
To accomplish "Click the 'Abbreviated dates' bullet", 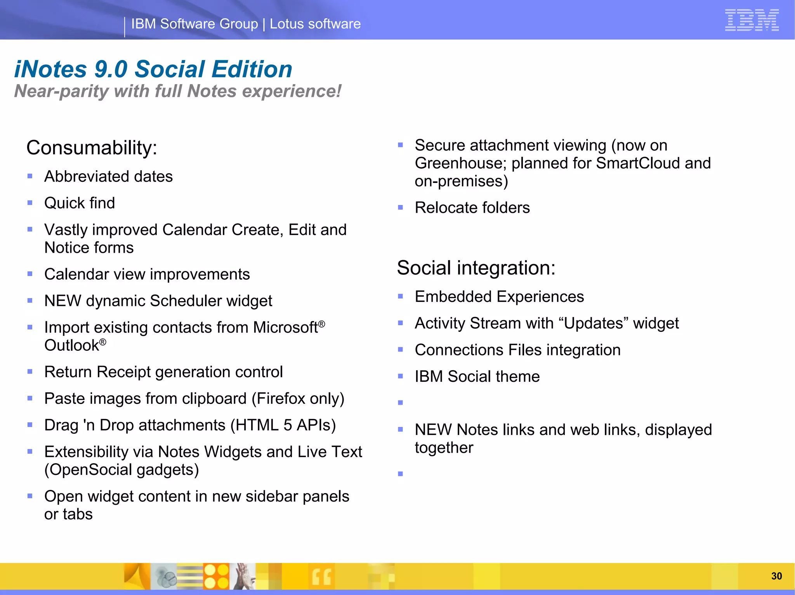I will (108, 176).
